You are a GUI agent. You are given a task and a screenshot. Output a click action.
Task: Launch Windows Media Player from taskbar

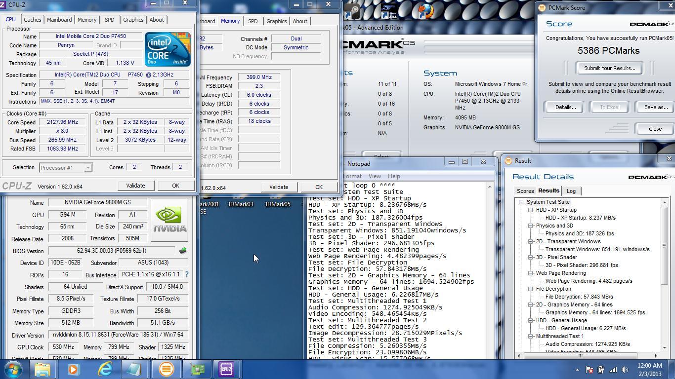(x=74, y=369)
